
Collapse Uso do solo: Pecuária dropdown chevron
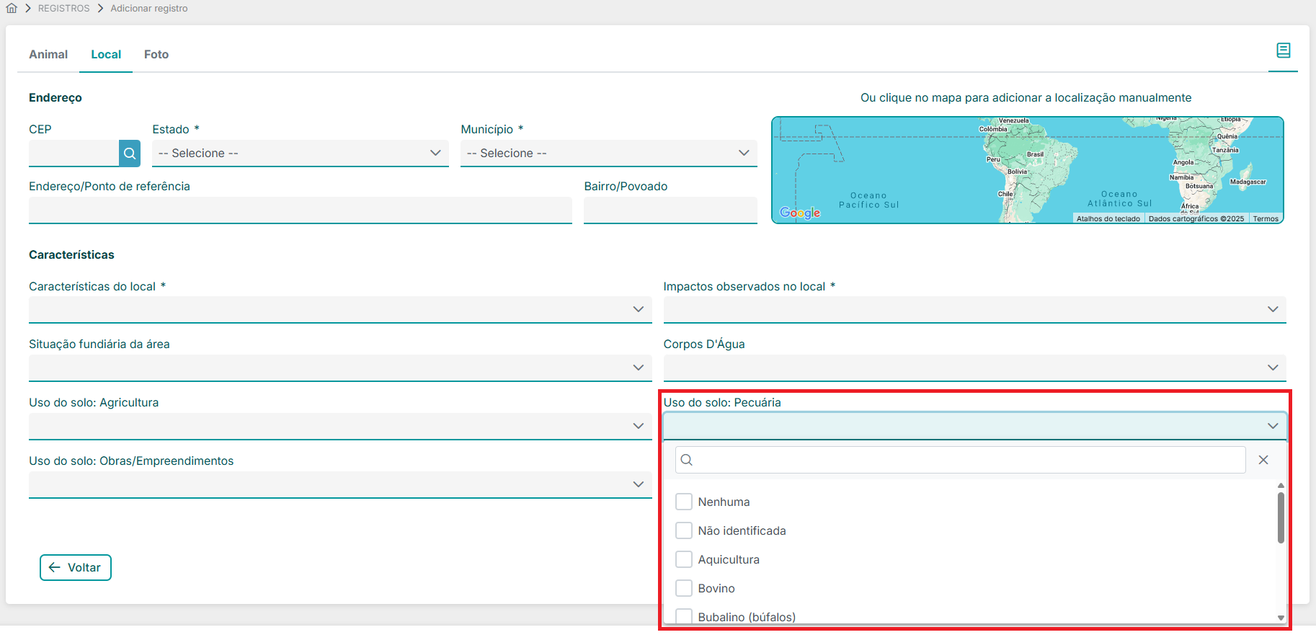pyautogui.click(x=1273, y=426)
